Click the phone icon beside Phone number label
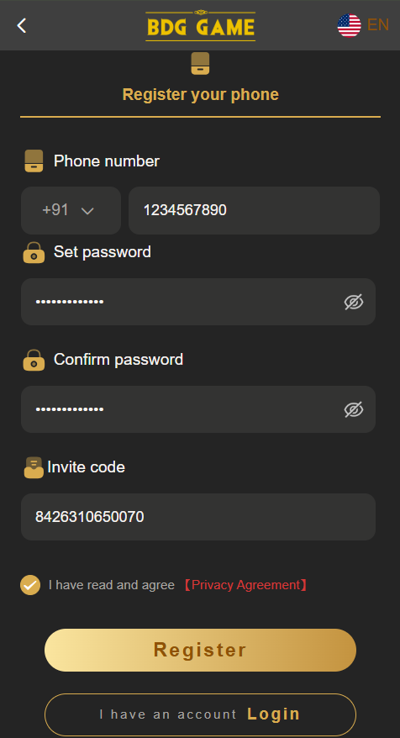The image size is (400, 738). point(34,161)
